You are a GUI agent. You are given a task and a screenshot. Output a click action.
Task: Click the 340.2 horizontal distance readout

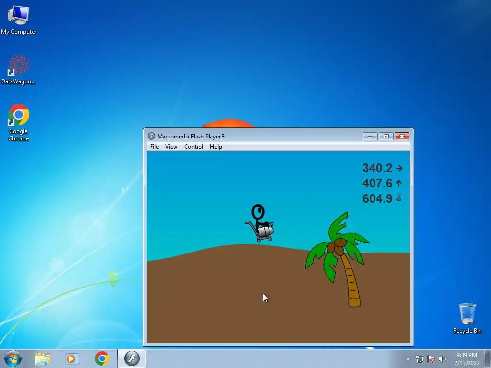(x=377, y=168)
